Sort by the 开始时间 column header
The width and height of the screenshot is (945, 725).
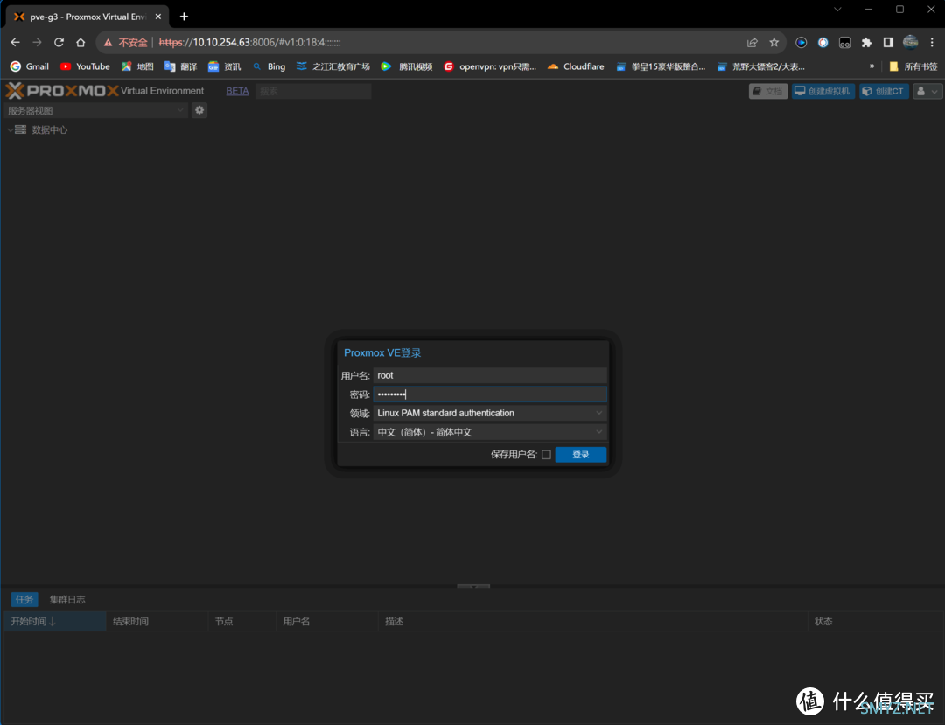point(55,622)
